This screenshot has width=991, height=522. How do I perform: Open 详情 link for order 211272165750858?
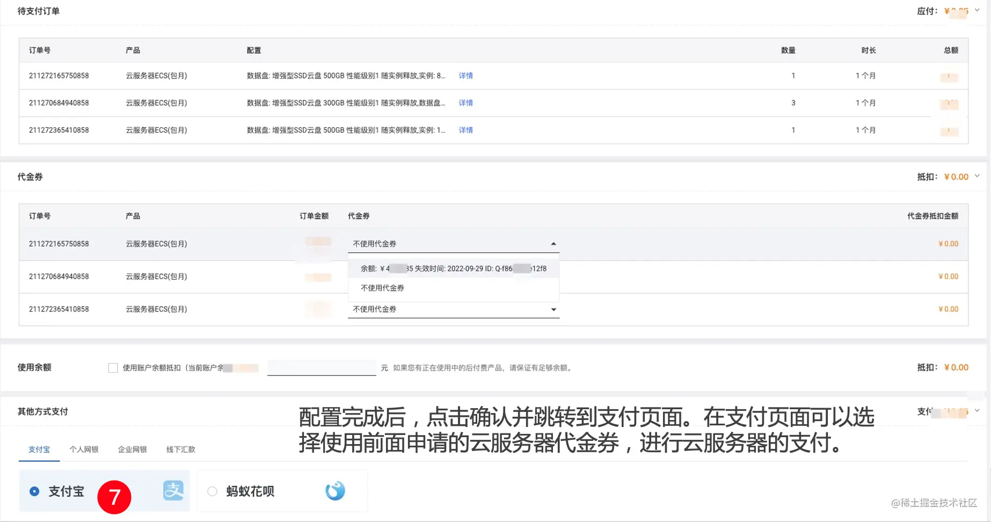[466, 76]
